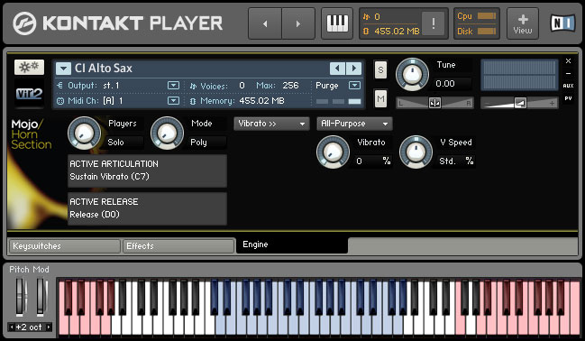Toggle the PV button
This screenshot has width=585, height=341.
[568, 98]
